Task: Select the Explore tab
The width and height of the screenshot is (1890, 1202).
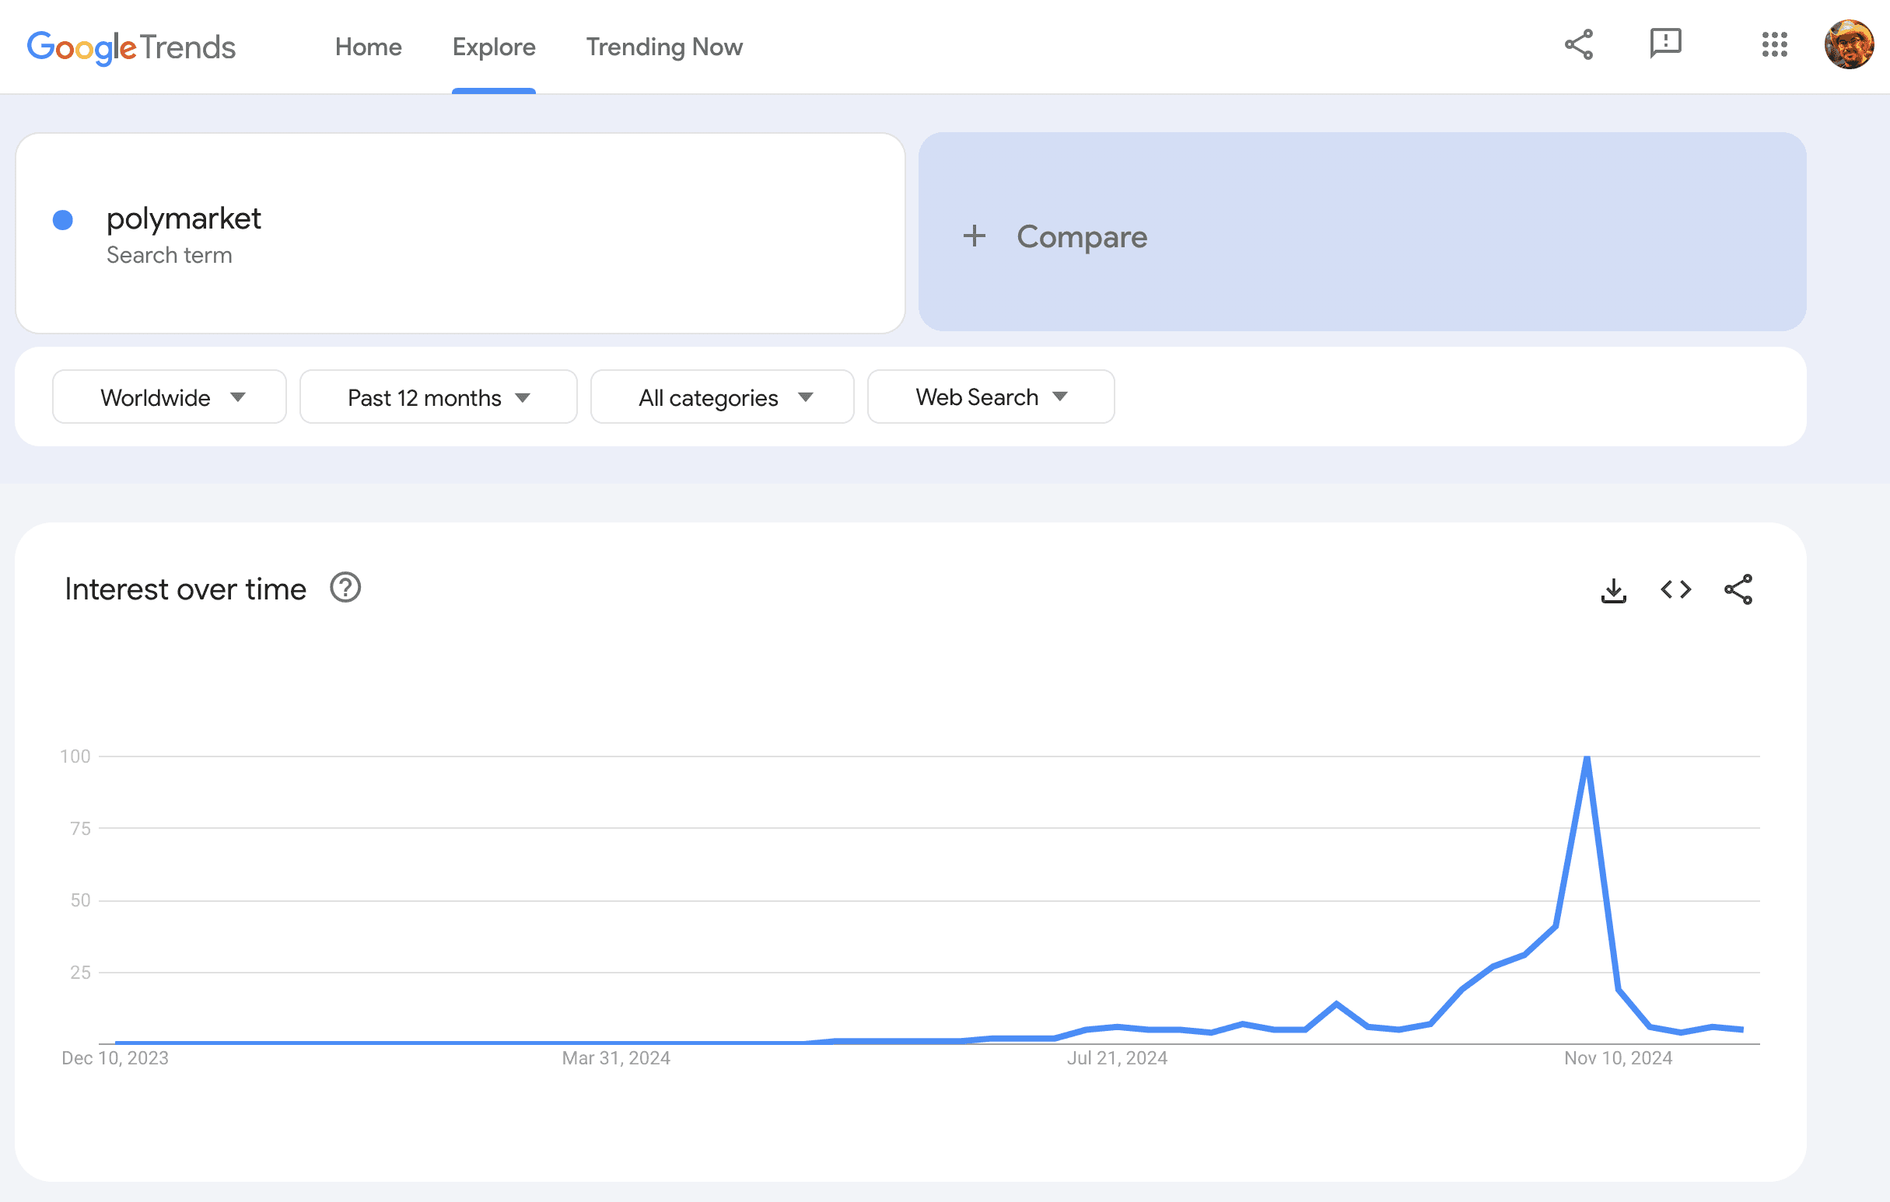Action: [x=494, y=47]
